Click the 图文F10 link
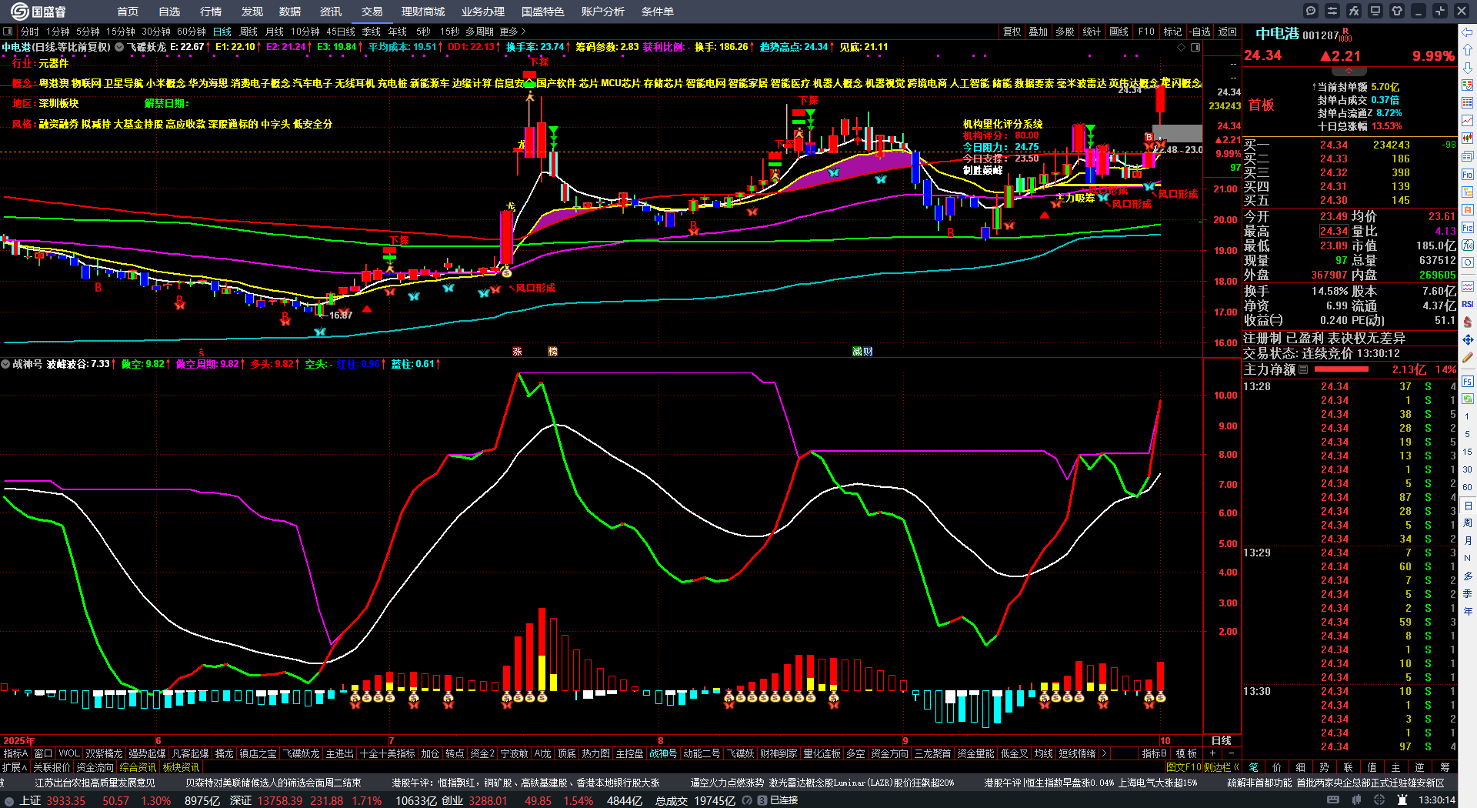The width and height of the screenshot is (1477, 808). (x=1184, y=767)
